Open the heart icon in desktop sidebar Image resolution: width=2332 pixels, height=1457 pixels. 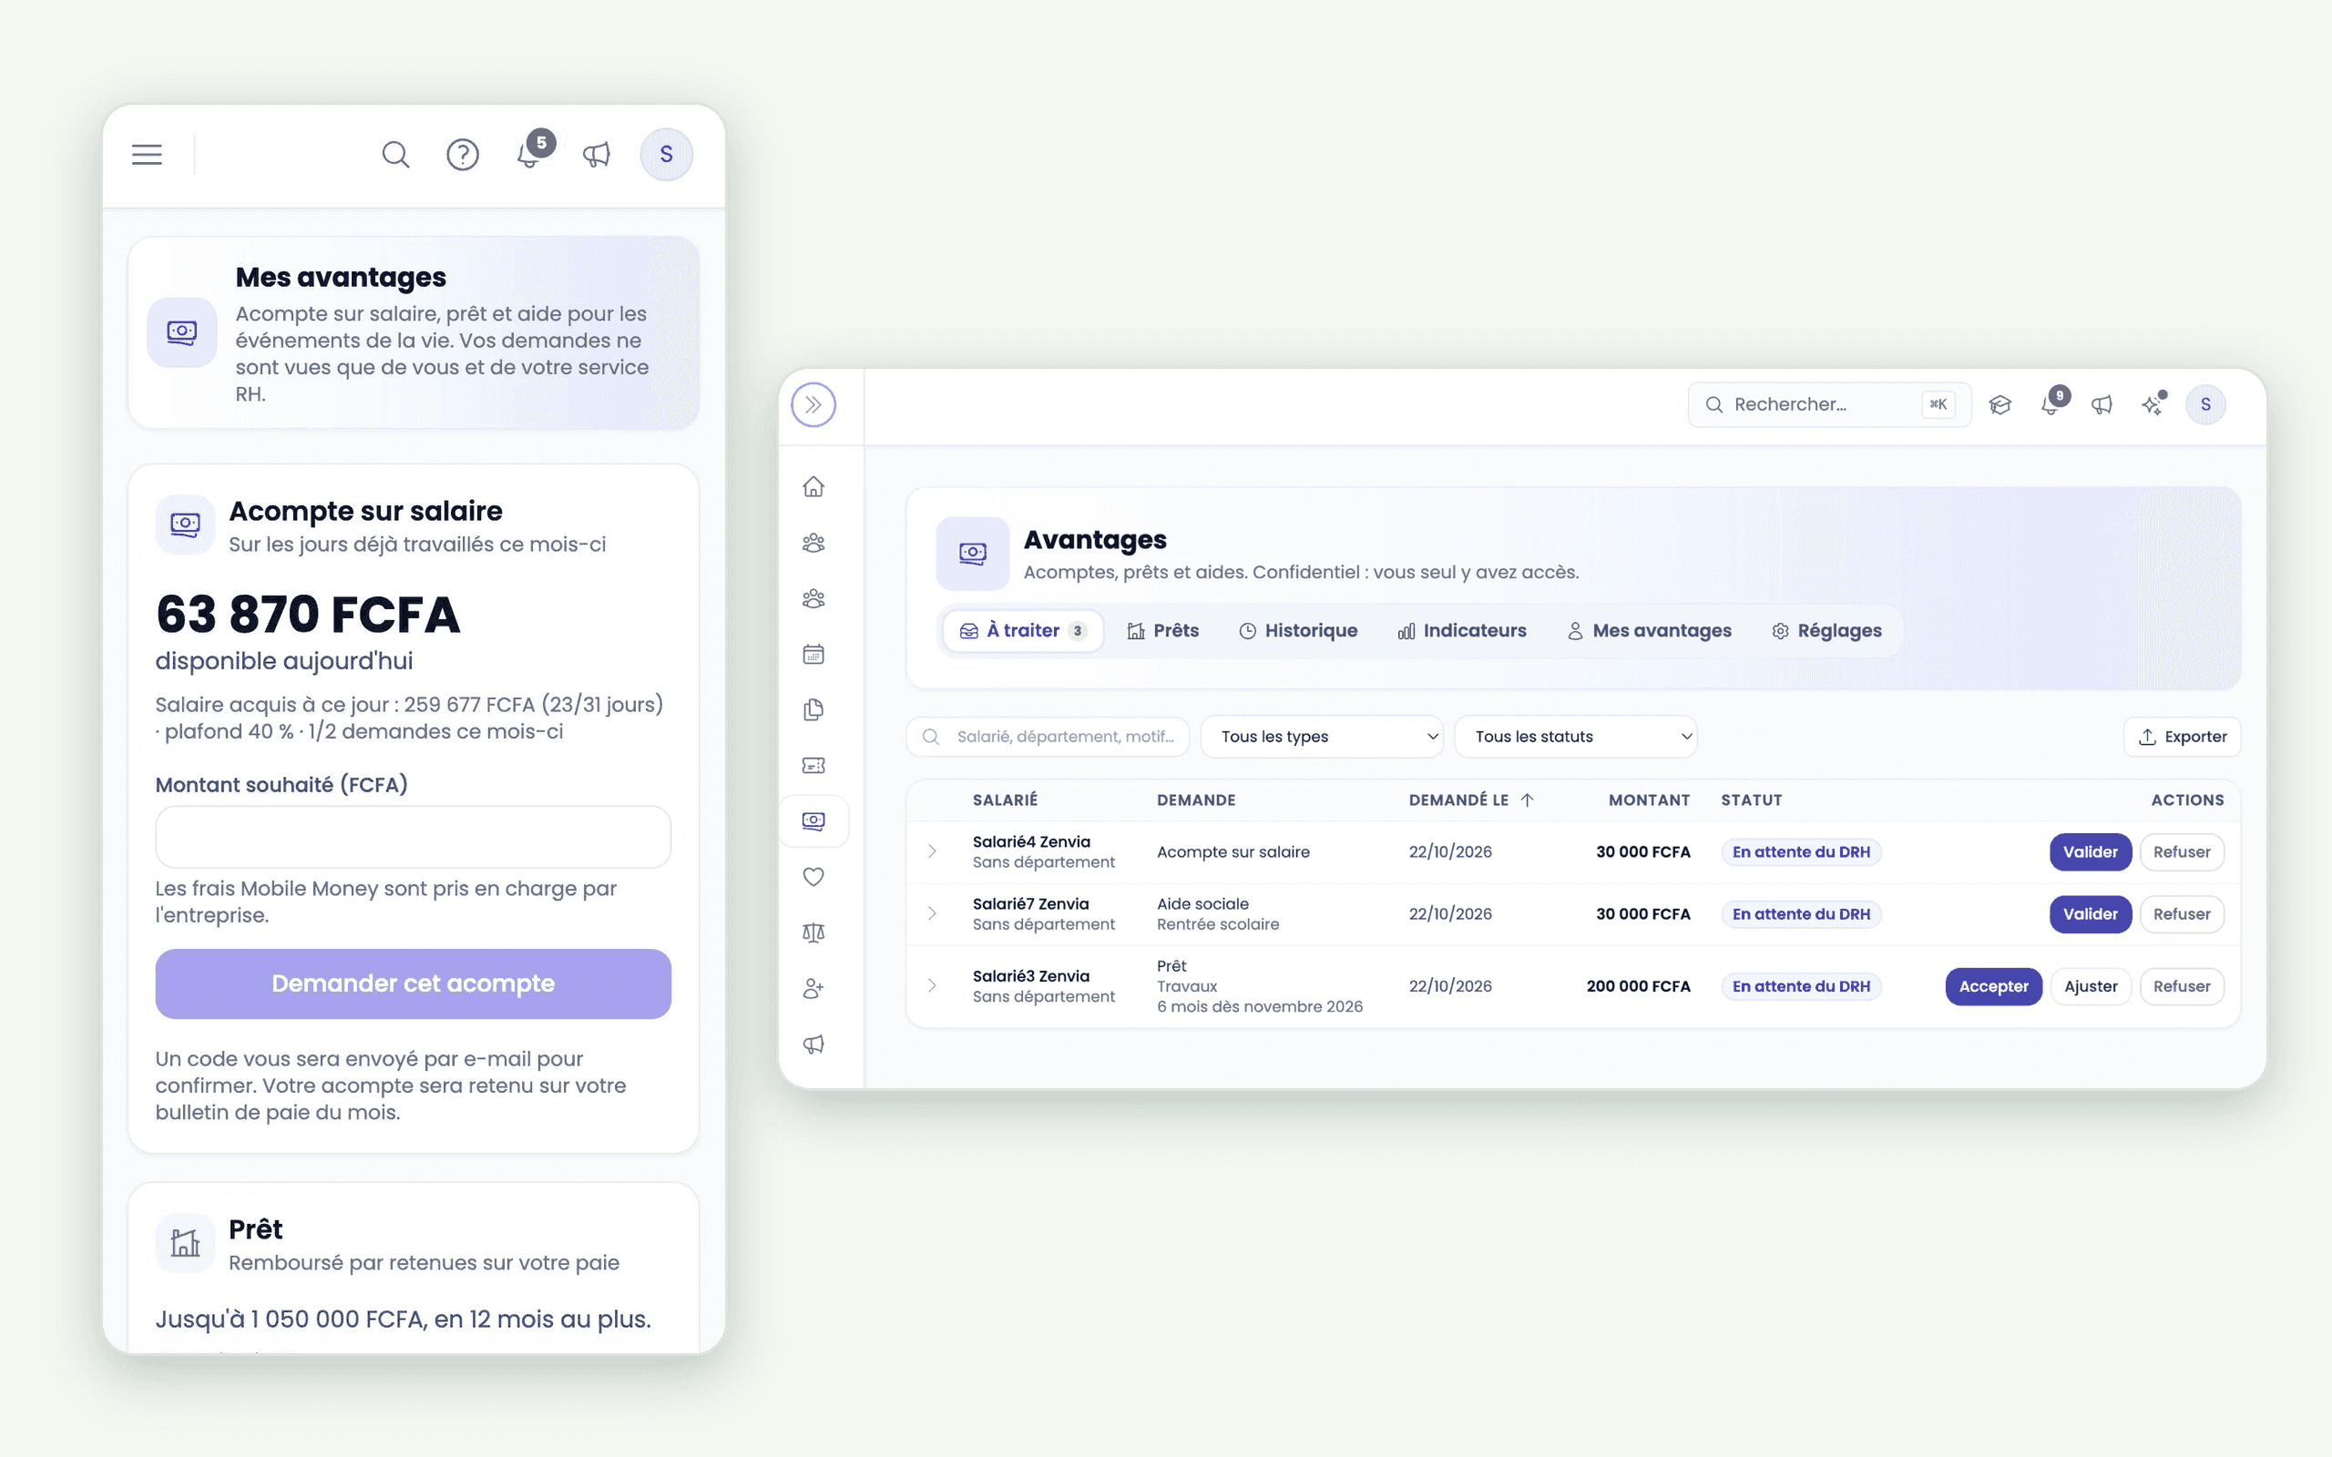[813, 877]
